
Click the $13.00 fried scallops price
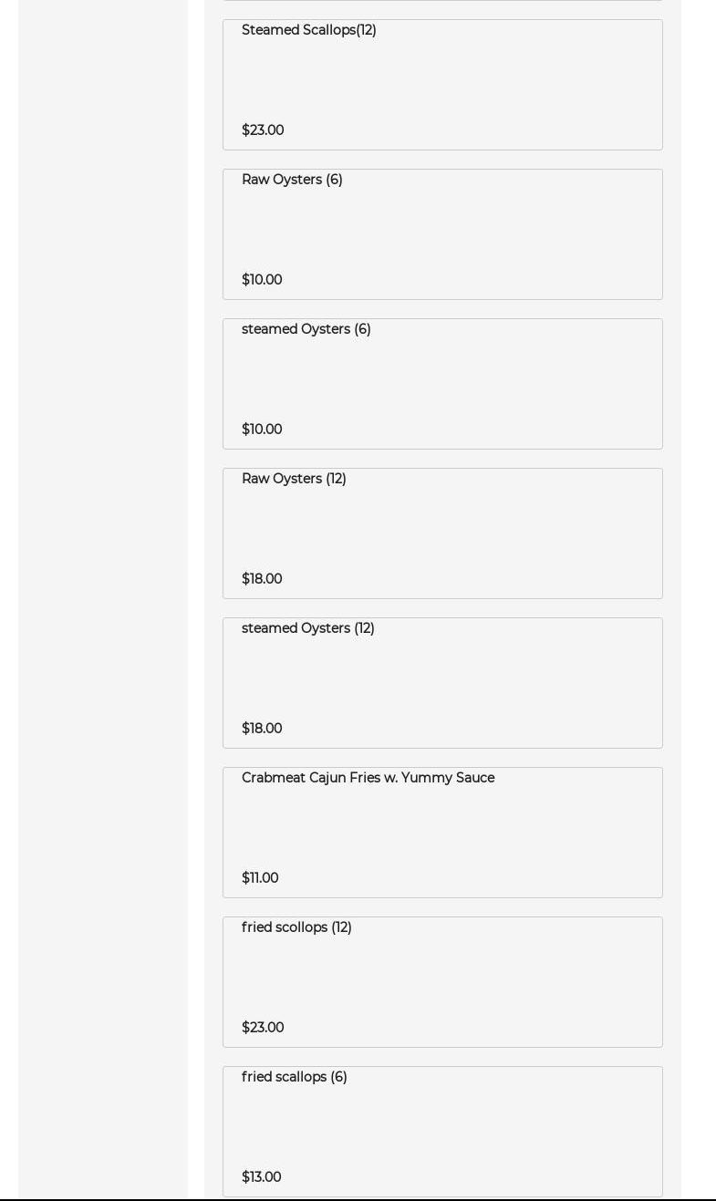coord(261,1177)
